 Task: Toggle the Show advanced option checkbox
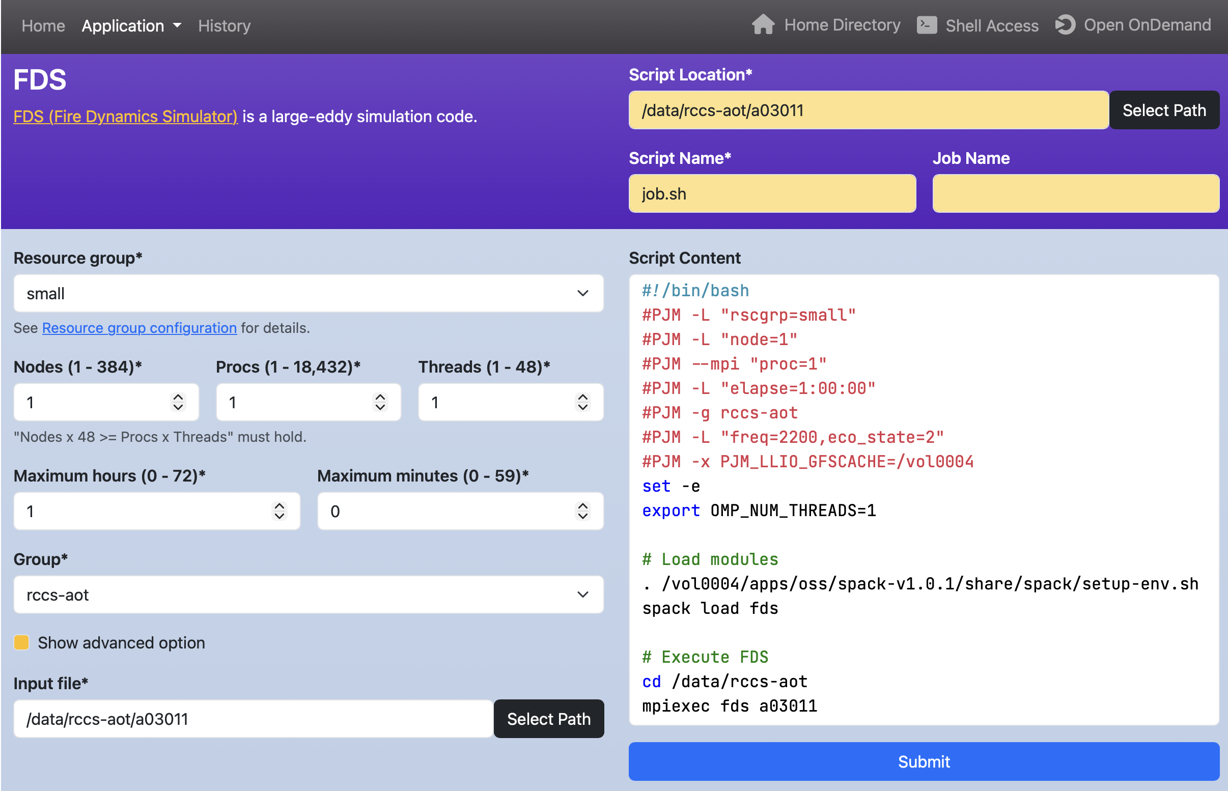pyautogui.click(x=21, y=642)
